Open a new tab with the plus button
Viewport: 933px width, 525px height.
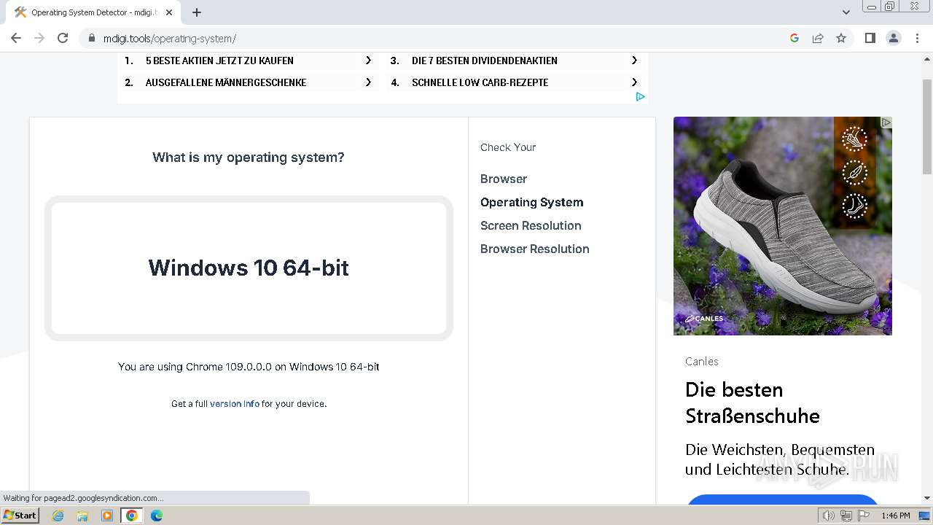(x=197, y=12)
